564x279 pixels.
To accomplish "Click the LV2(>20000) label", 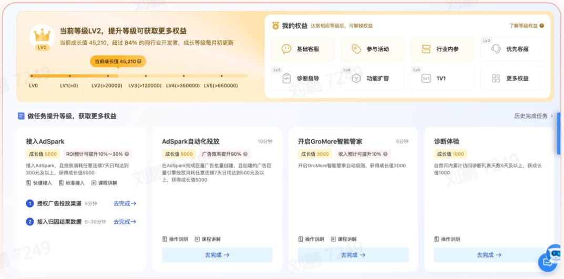I will 107,86.
